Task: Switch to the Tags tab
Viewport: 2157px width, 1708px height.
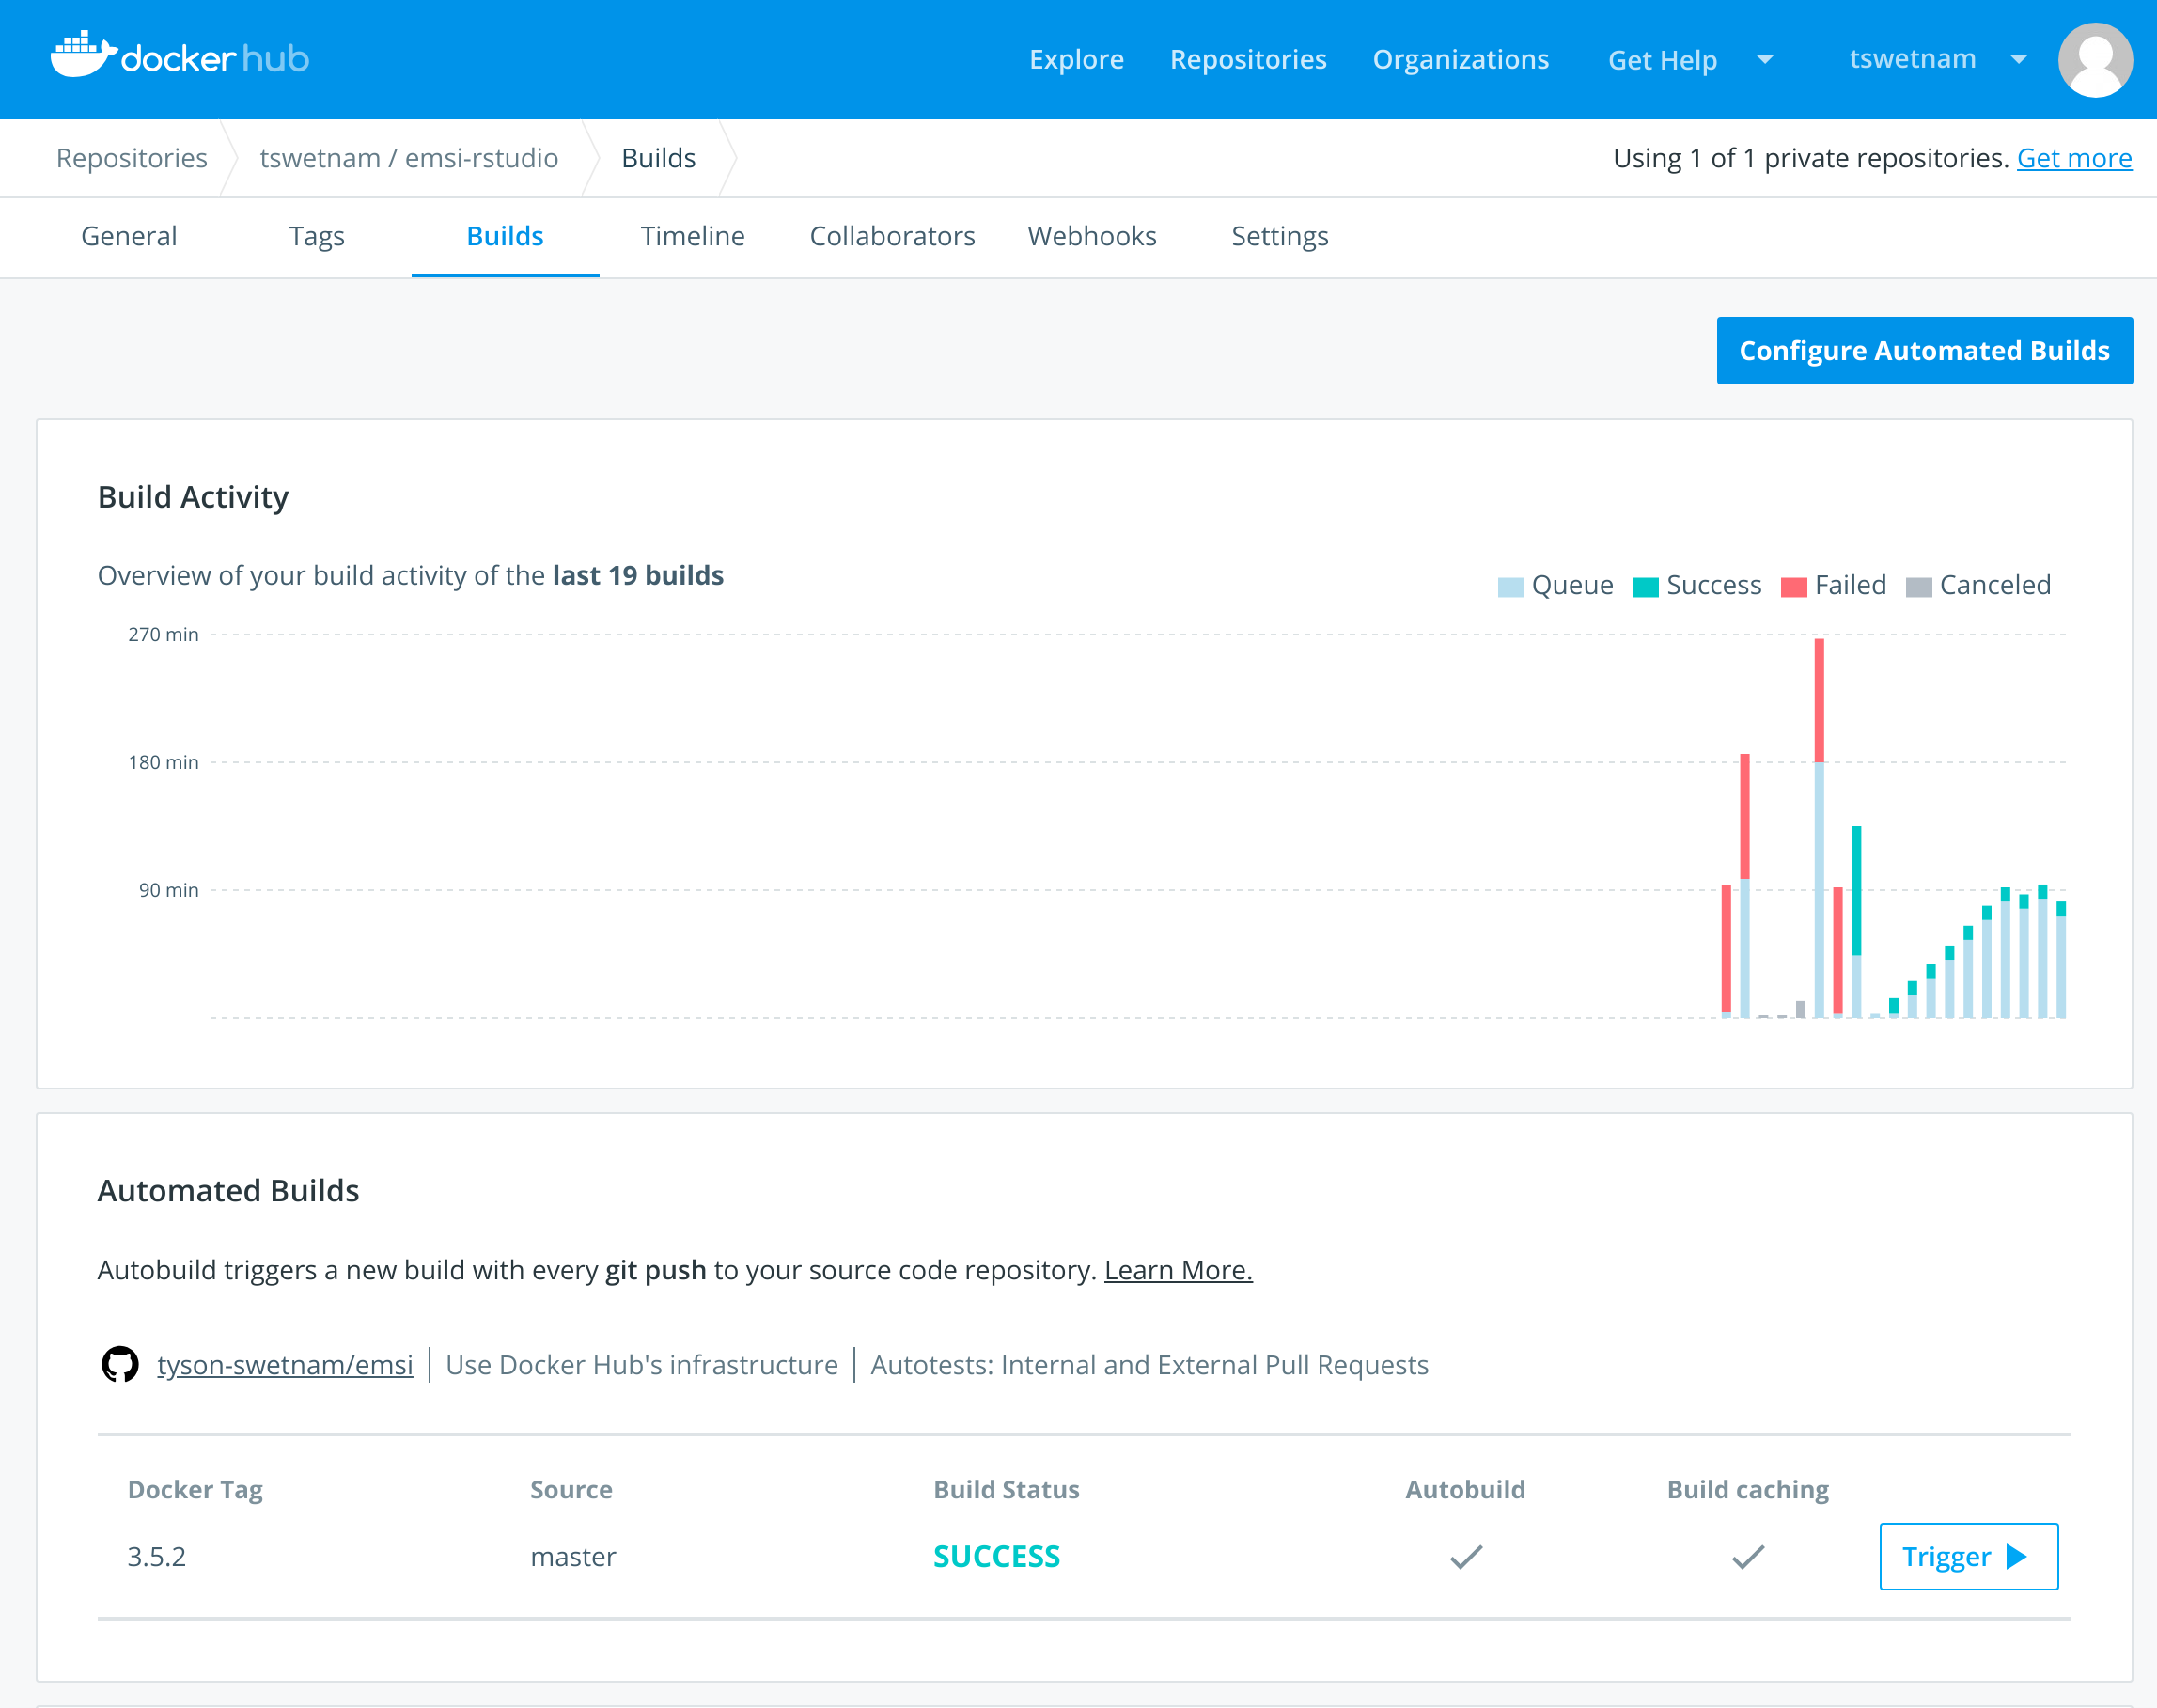Action: click(317, 236)
